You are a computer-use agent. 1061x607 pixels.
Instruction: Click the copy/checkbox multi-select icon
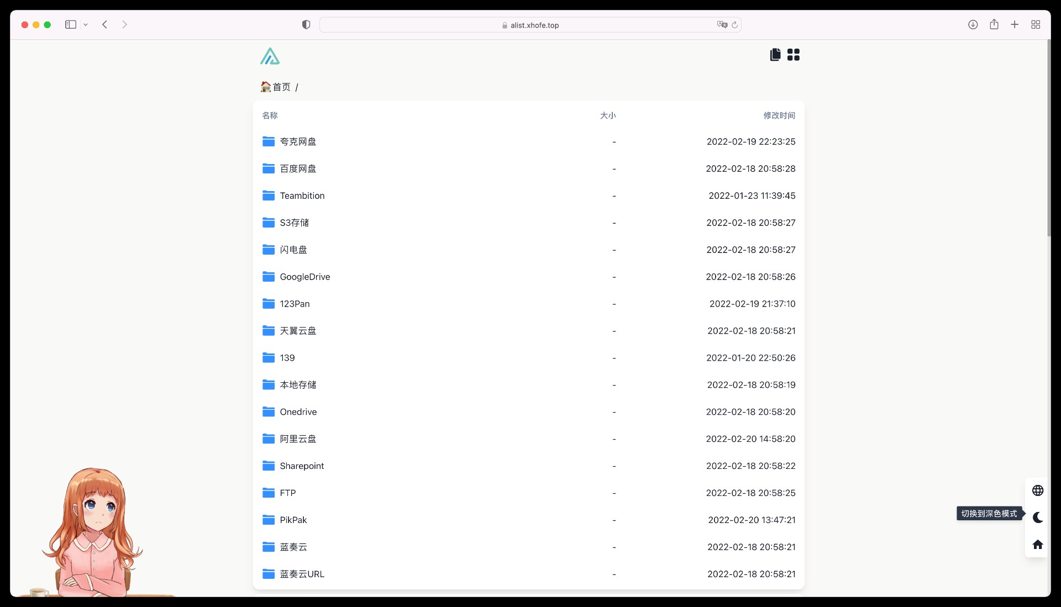(775, 55)
